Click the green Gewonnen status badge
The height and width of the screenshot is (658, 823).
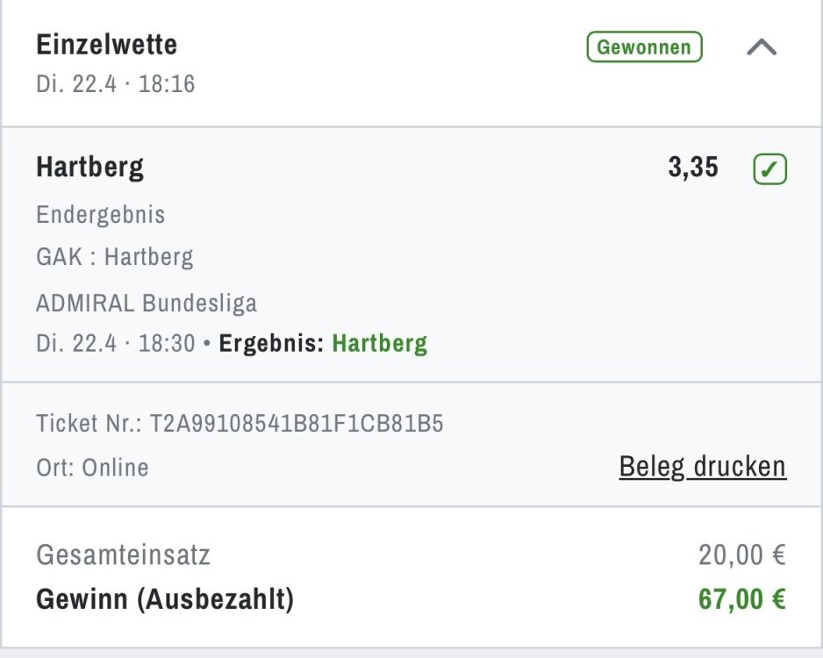pos(644,47)
